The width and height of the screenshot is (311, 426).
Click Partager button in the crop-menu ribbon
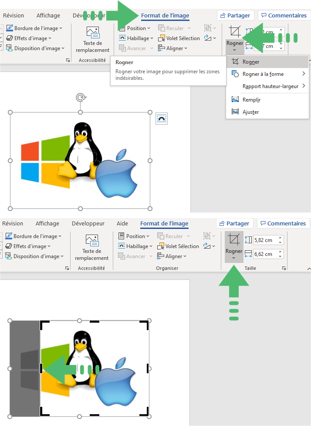[x=235, y=16]
